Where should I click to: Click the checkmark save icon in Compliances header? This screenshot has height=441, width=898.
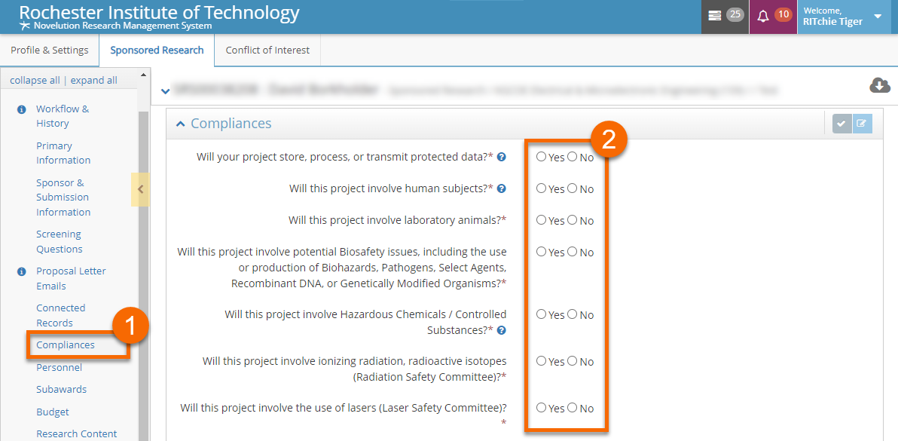coord(842,124)
